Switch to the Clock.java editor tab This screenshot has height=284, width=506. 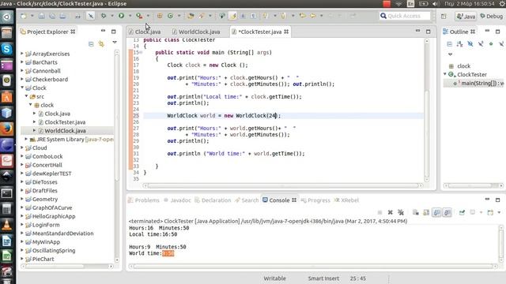(144, 32)
